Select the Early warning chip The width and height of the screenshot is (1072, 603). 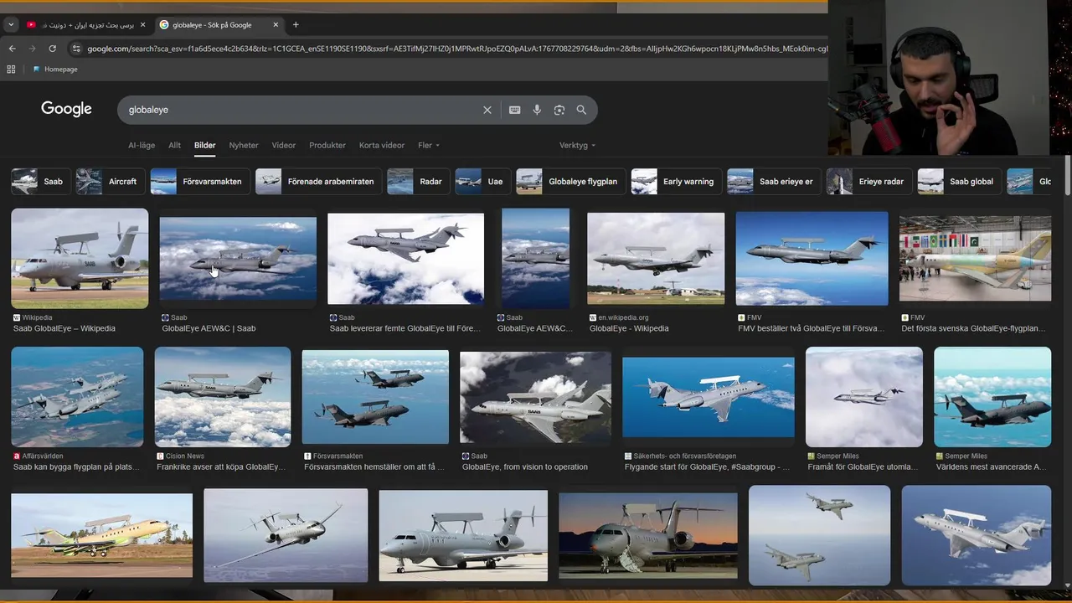(677, 181)
